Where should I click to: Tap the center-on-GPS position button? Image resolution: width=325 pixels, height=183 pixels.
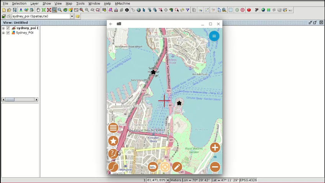[165, 167]
